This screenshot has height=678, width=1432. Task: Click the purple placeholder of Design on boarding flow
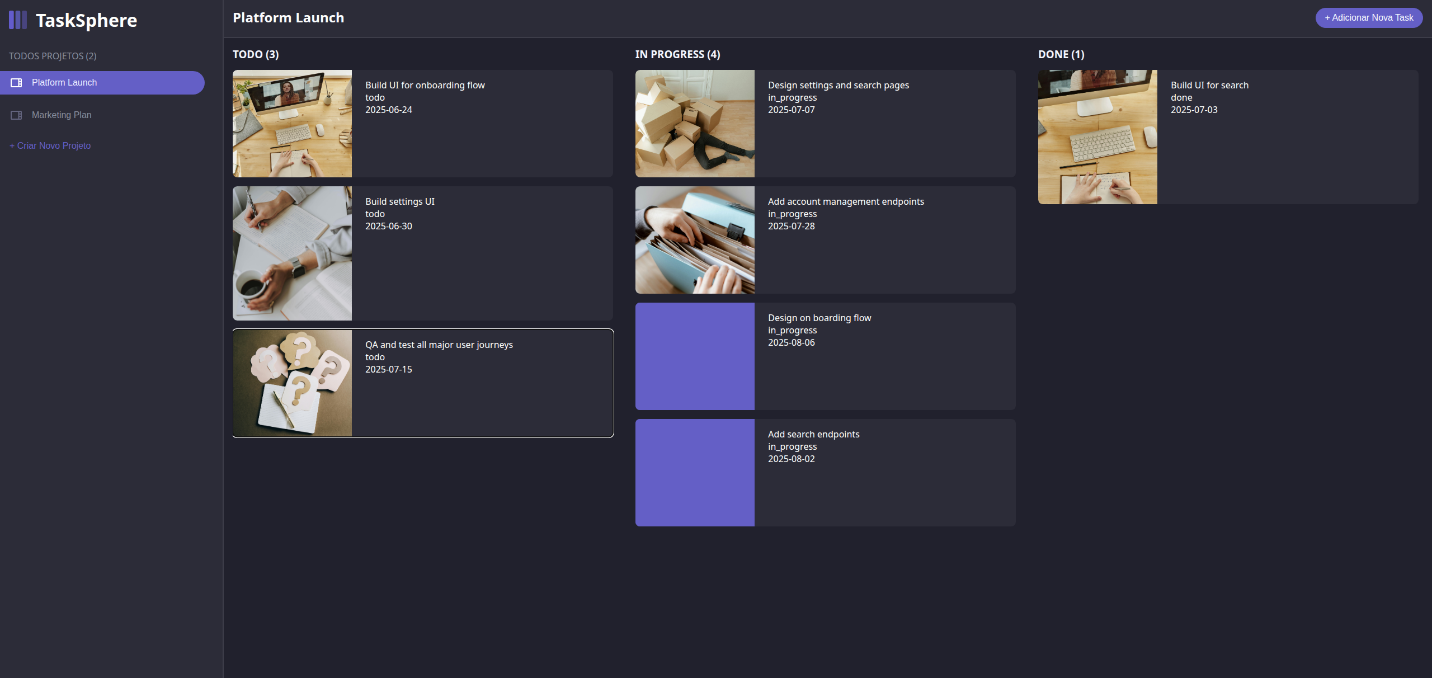(x=695, y=356)
